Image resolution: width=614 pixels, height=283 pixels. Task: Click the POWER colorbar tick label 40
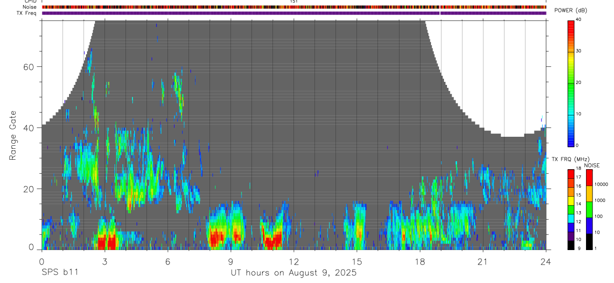pos(578,19)
